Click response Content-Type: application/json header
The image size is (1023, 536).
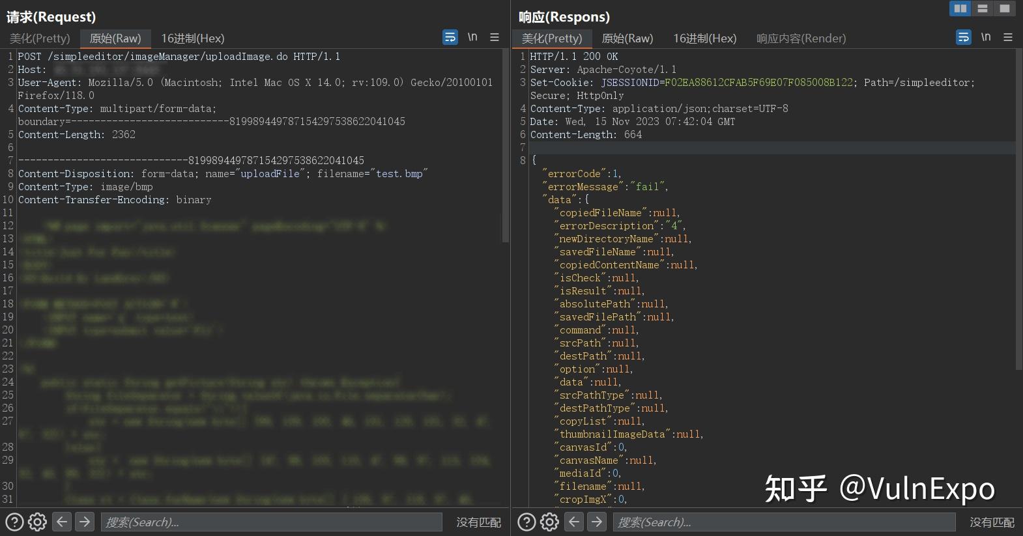click(659, 109)
